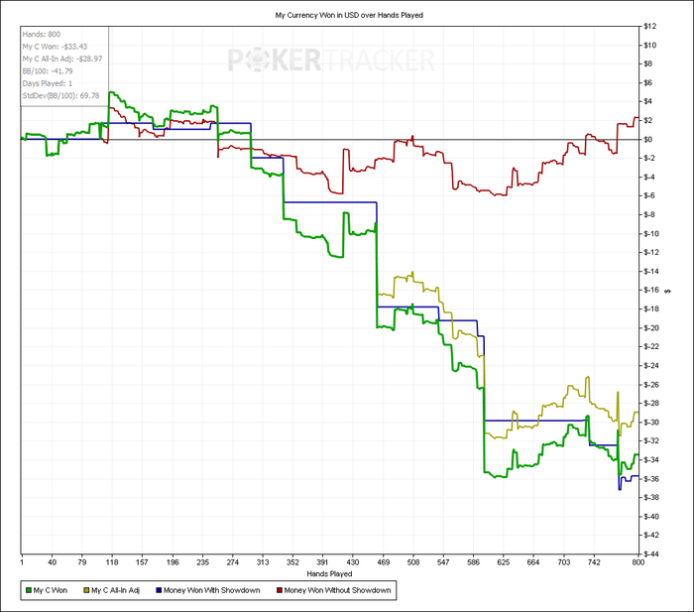Viewport: 694px width, 612px height.
Task: Click the $-30 y-axis label
Action: [651, 423]
